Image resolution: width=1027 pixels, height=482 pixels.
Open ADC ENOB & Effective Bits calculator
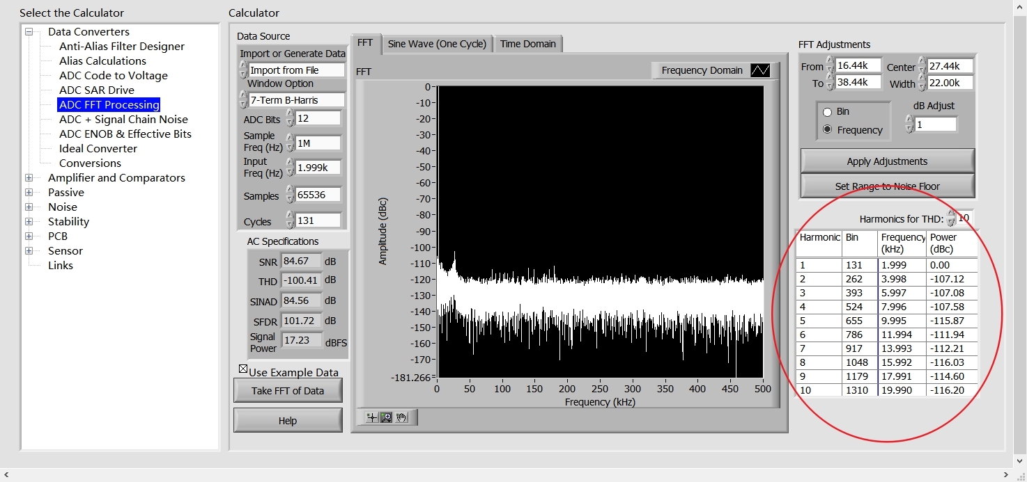tap(125, 134)
